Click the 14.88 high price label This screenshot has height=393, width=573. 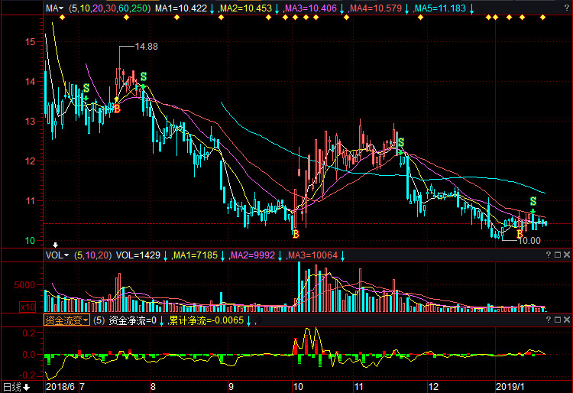(x=147, y=47)
